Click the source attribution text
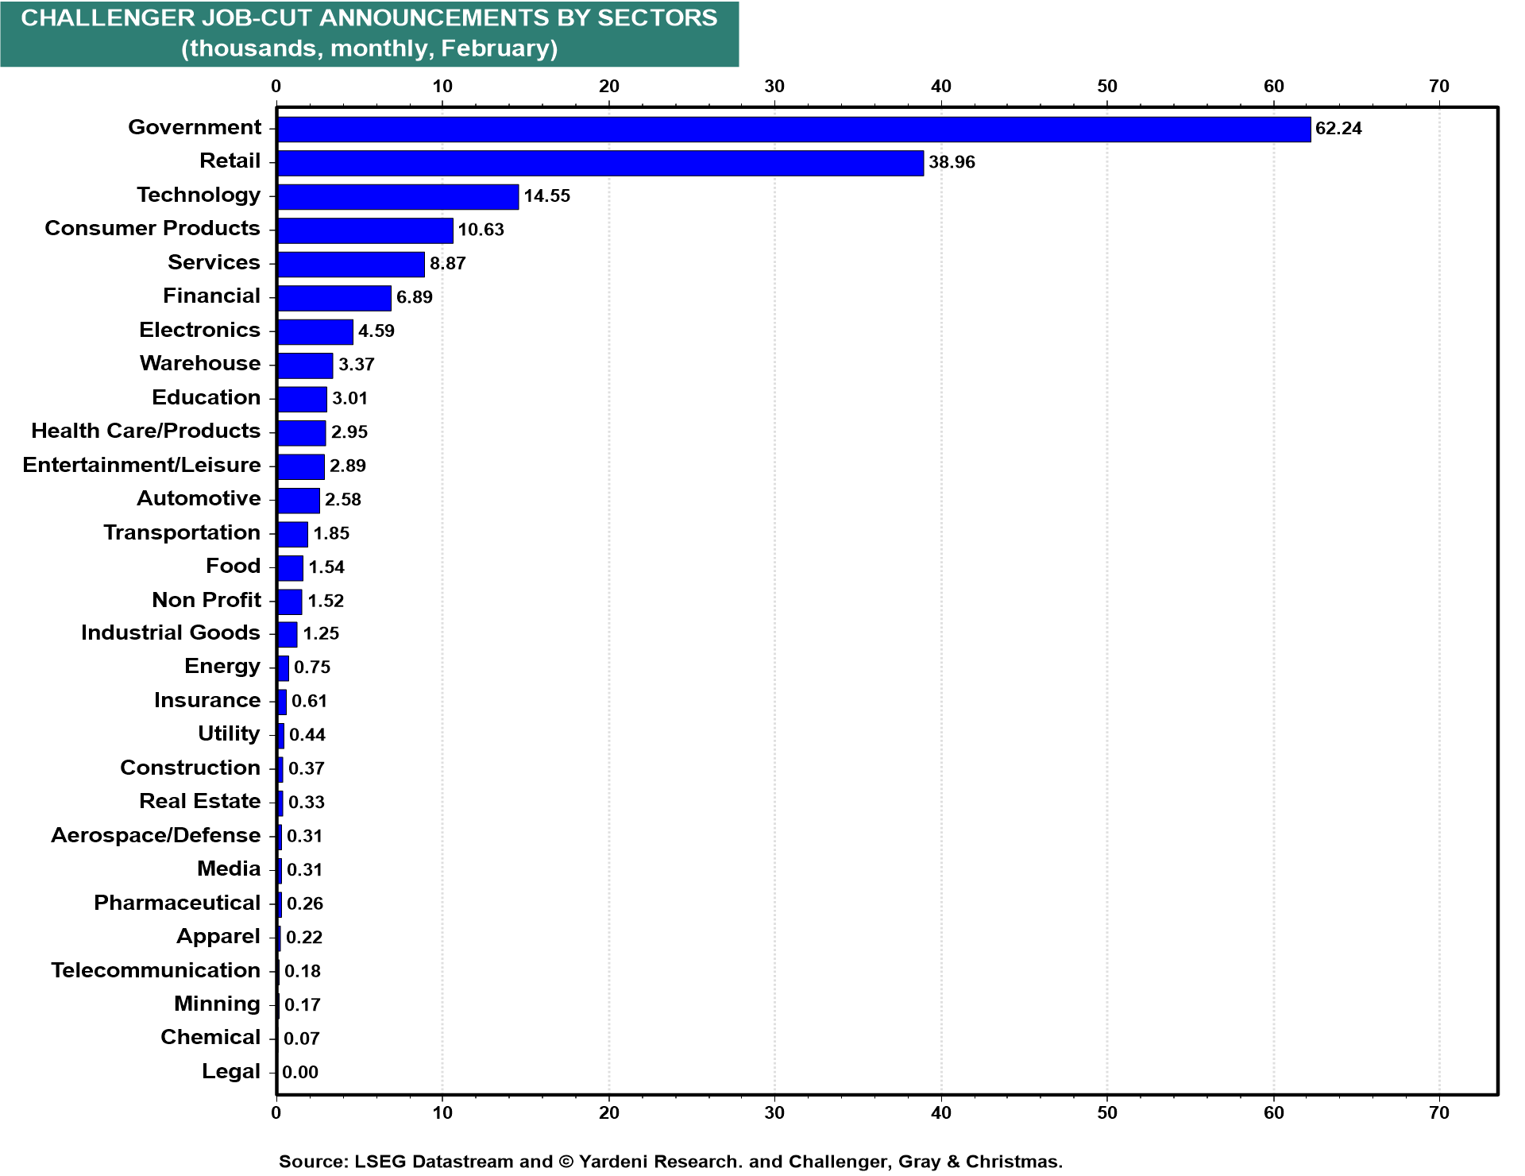The height and width of the screenshot is (1176, 1525). 670,1162
